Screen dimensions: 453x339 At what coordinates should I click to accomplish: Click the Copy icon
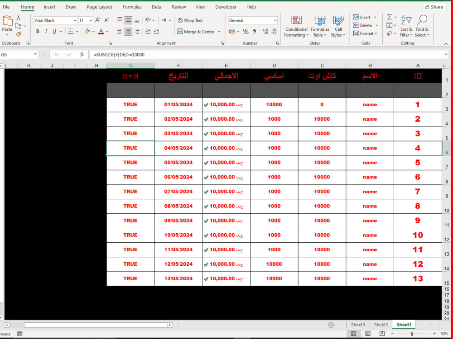click(x=19, y=26)
